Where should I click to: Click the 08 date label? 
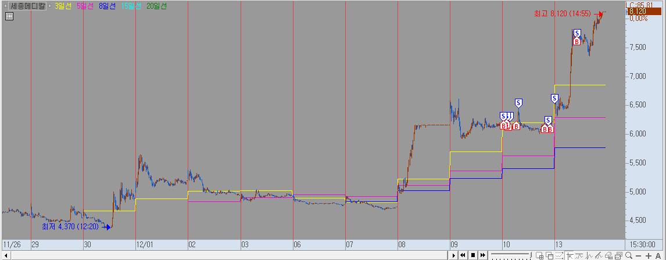tap(402, 245)
